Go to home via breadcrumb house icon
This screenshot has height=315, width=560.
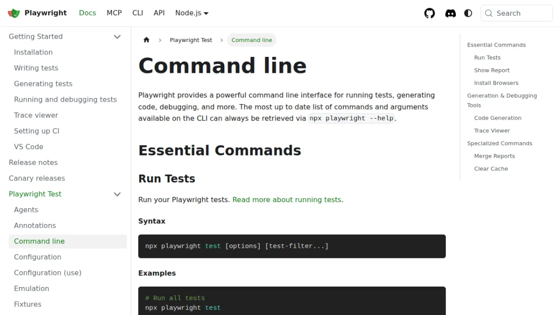point(147,40)
